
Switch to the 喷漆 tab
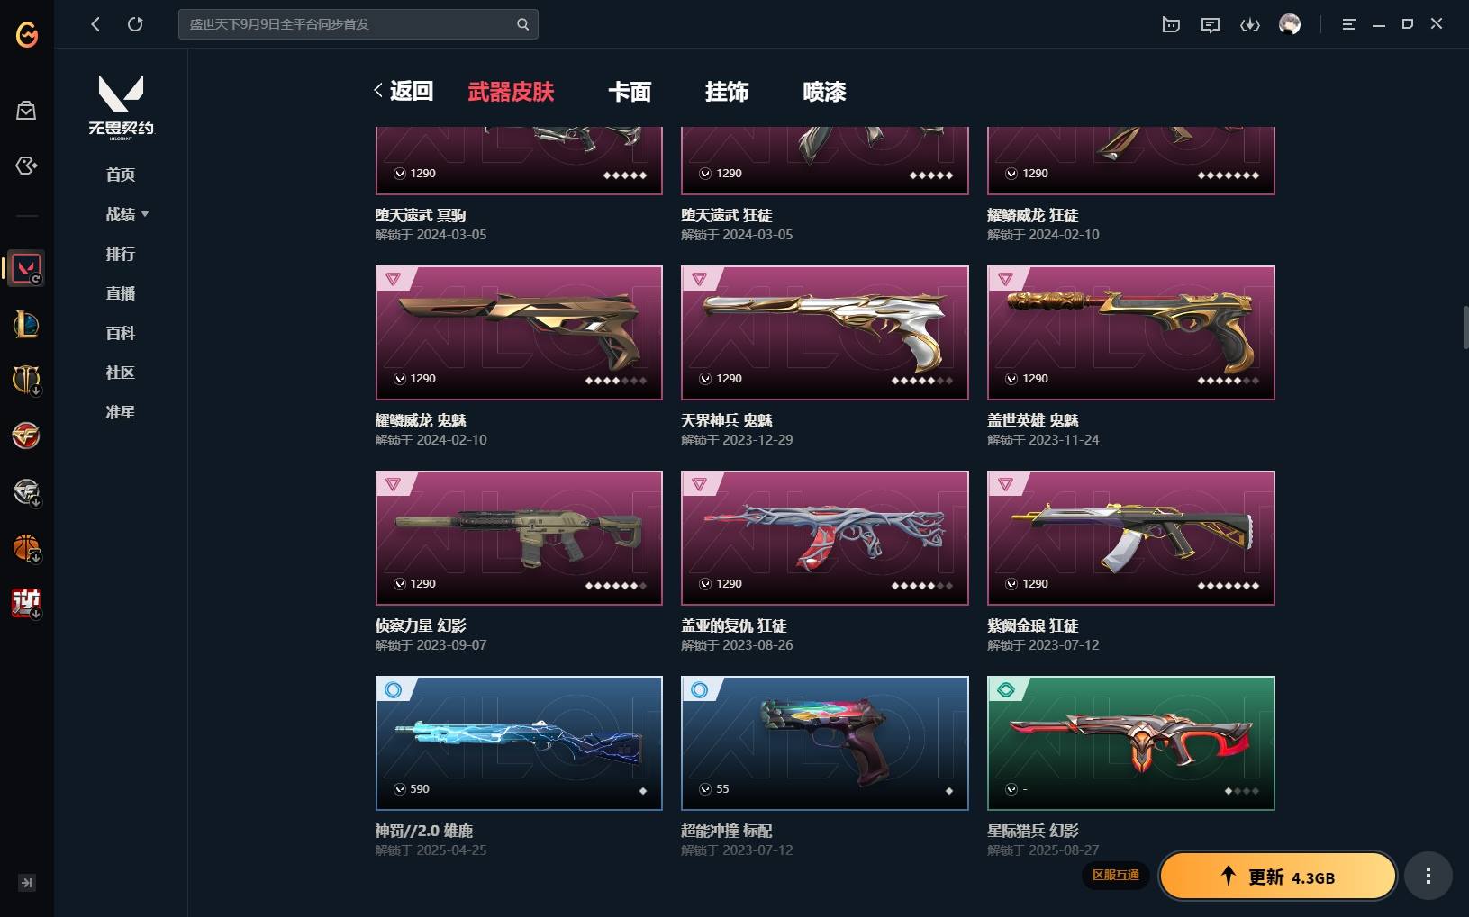coord(824,92)
